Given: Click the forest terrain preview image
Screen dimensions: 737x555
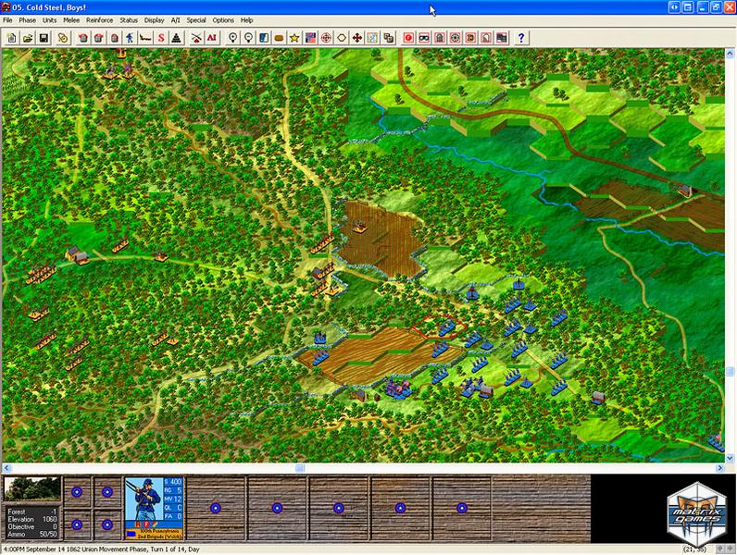Looking at the screenshot, I should point(31,488).
